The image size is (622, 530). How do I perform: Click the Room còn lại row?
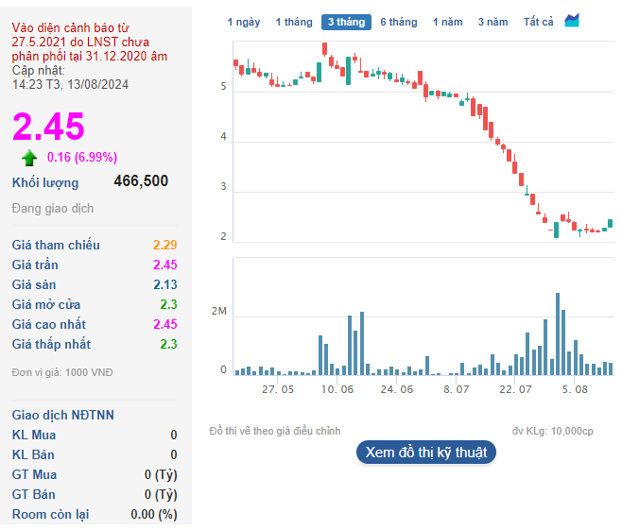(x=95, y=514)
